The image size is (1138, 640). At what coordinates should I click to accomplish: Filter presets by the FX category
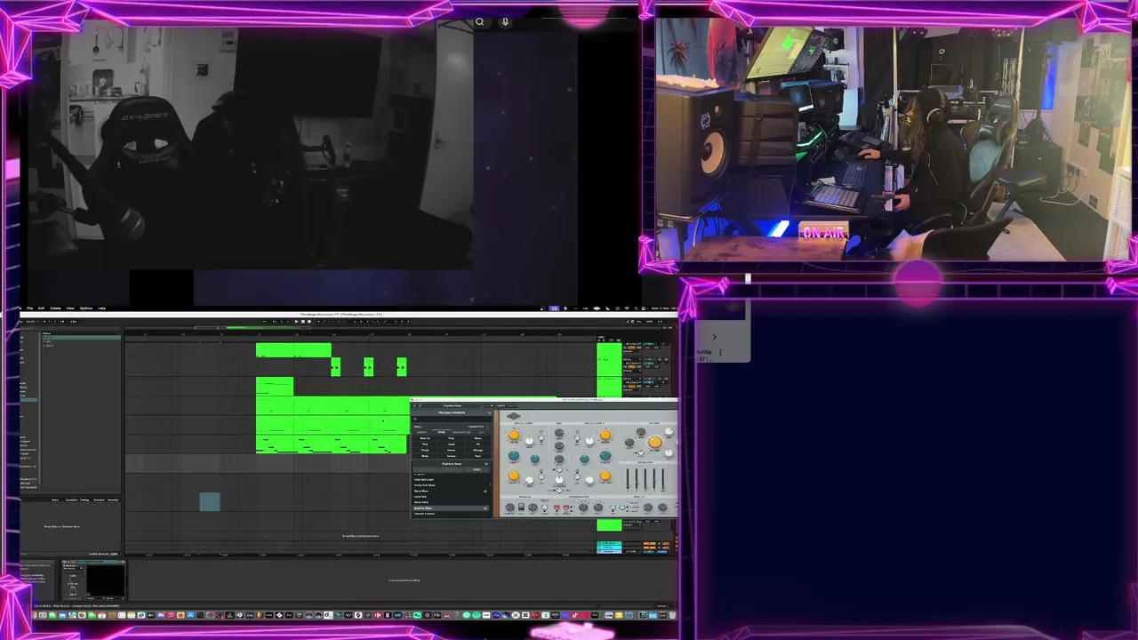point(478,444)
